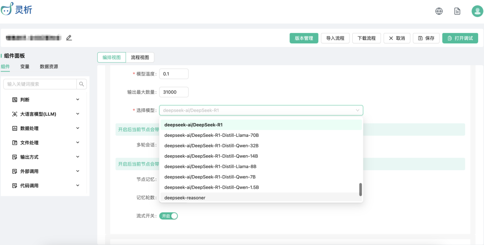Open the user avatar menu
The image size is (484, 245).
(477, 11)
